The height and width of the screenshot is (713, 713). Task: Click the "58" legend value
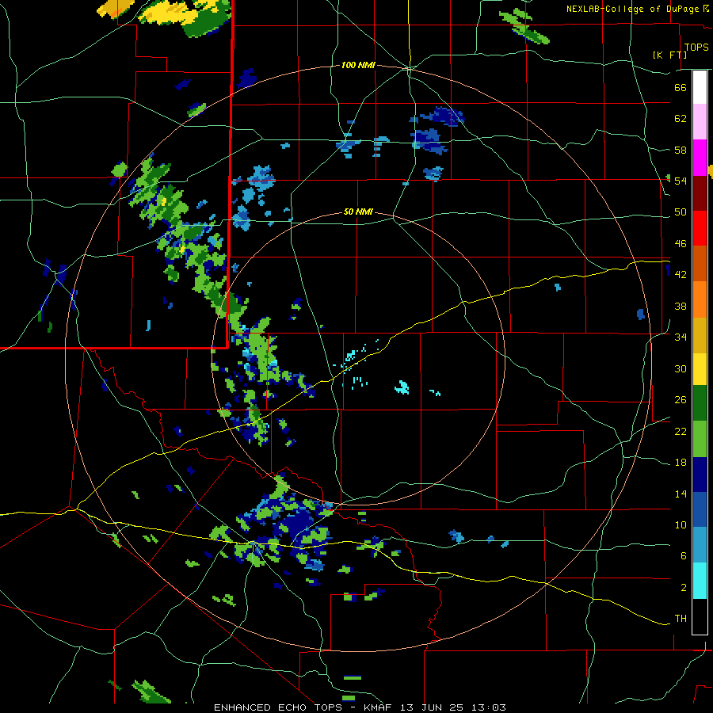[x=681, y=150]
